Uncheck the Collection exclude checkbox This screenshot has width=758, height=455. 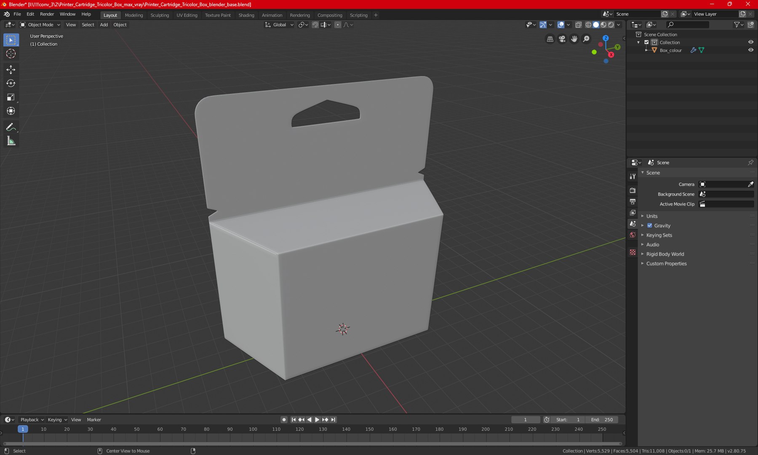[x=646, y=42]
